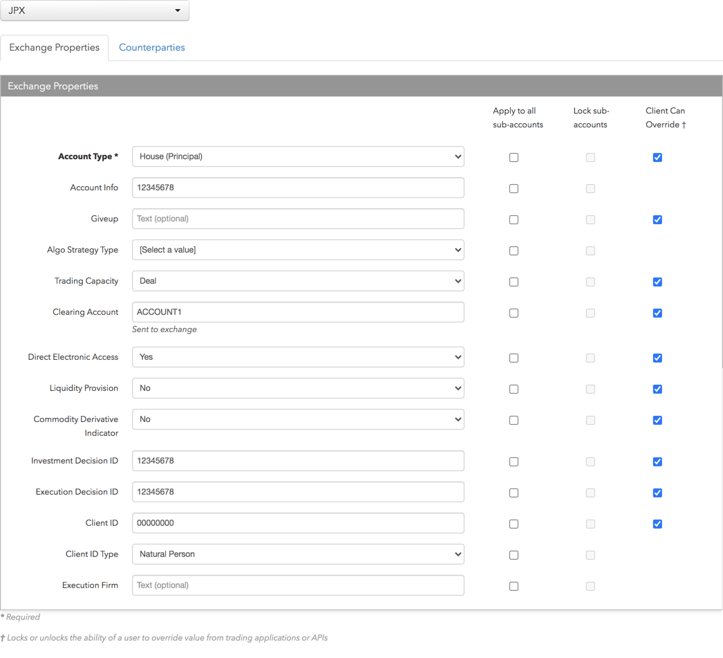Image resolution: width=723 pixels, height=658 pixels.
Task: Expand the Client ID Type dropdown
Action: [298, 554]
